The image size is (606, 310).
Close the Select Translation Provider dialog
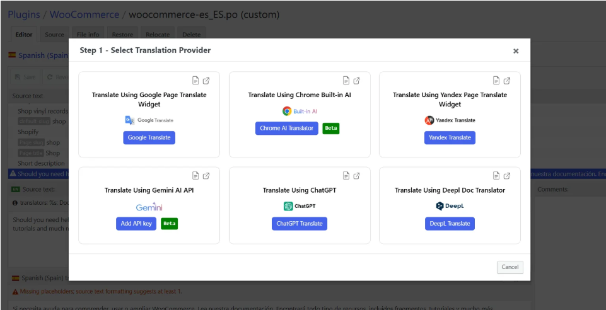tap(516, 51)
